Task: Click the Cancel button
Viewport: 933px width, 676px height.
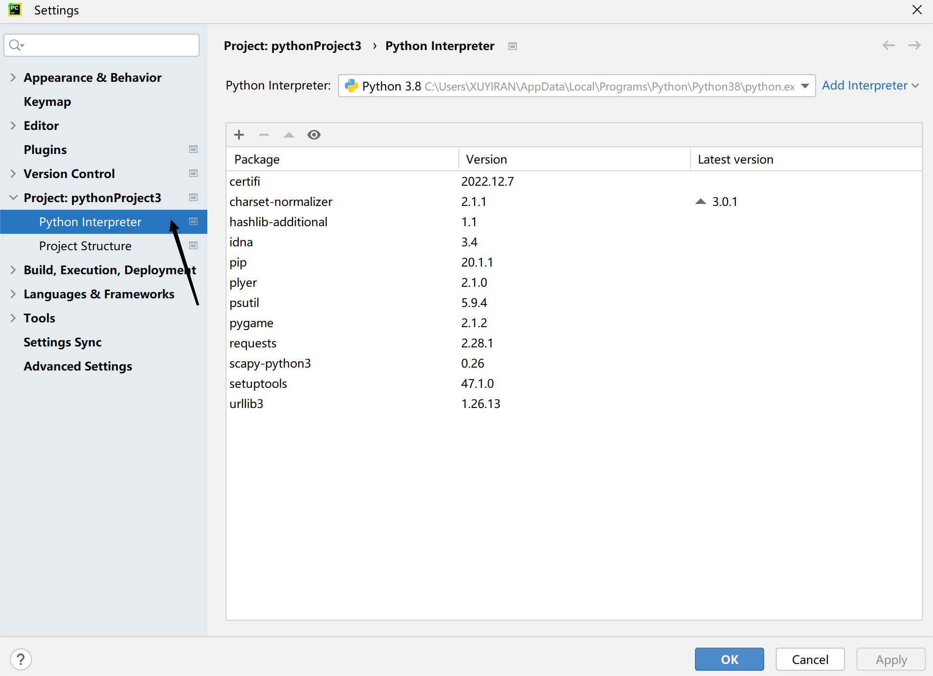Action: 810,659
